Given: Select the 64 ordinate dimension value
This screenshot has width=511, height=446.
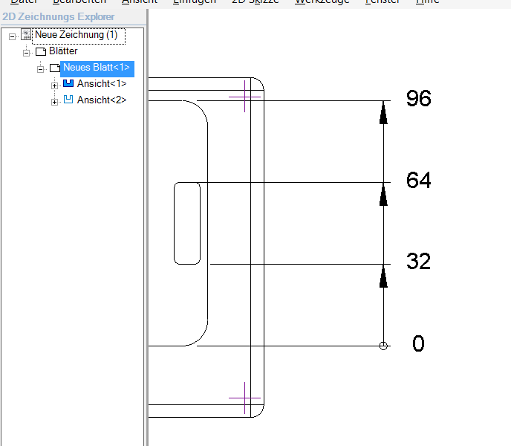Looking at the screenshot, I should pyautogui.click(x=418, y=180).
